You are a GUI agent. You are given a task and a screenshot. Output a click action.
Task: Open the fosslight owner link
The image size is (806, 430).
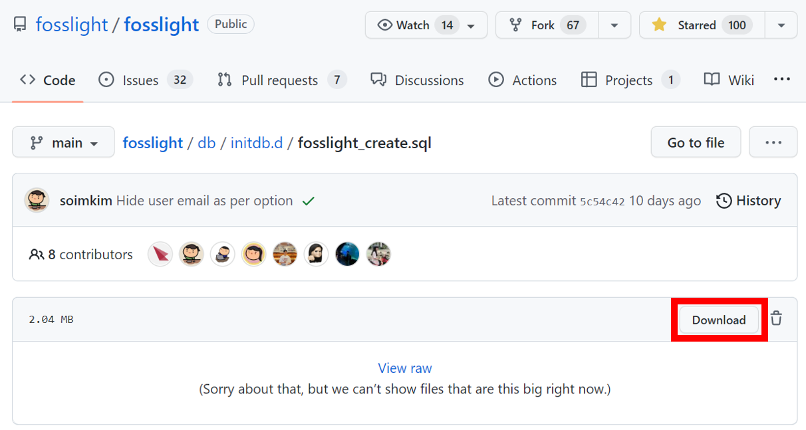[71, 25]
